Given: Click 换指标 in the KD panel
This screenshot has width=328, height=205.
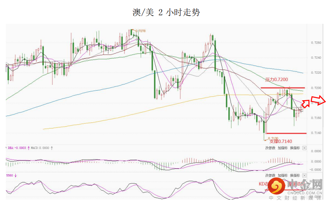Looking at the screenshot, I should [295, 175].
